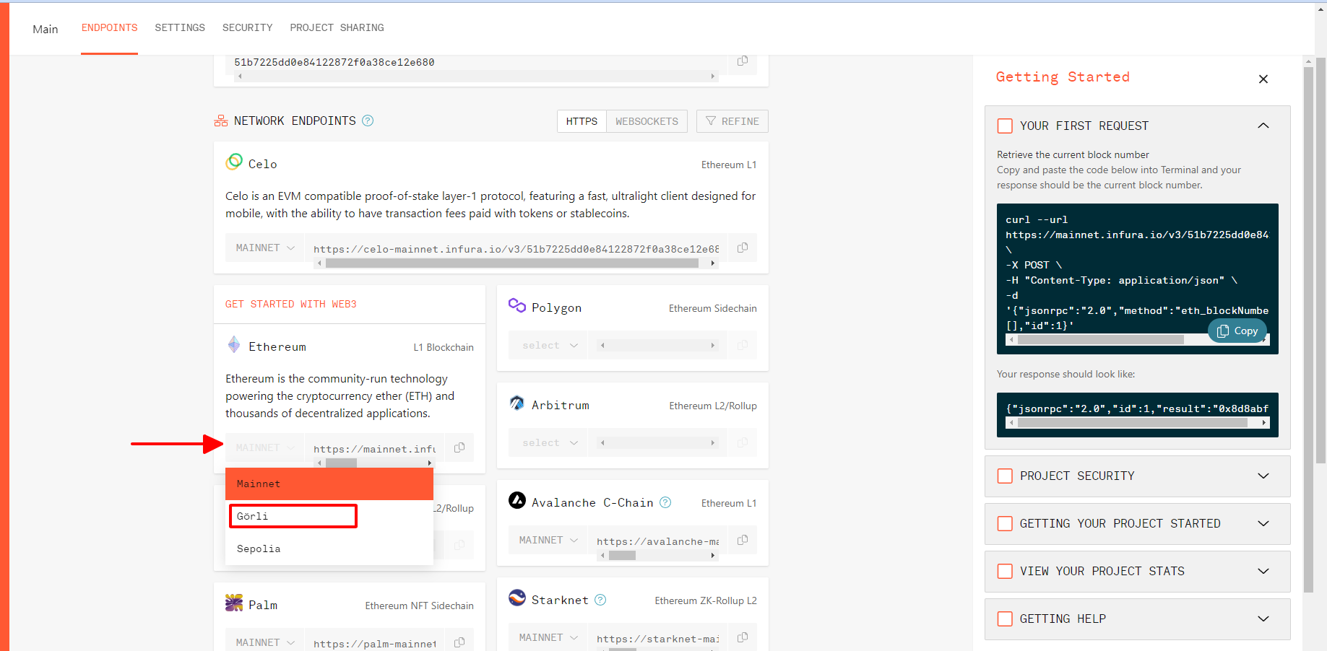Screen dimensions: 1327x651
Task: Collapse the Your First Request section
Action: click(1263, 126)
